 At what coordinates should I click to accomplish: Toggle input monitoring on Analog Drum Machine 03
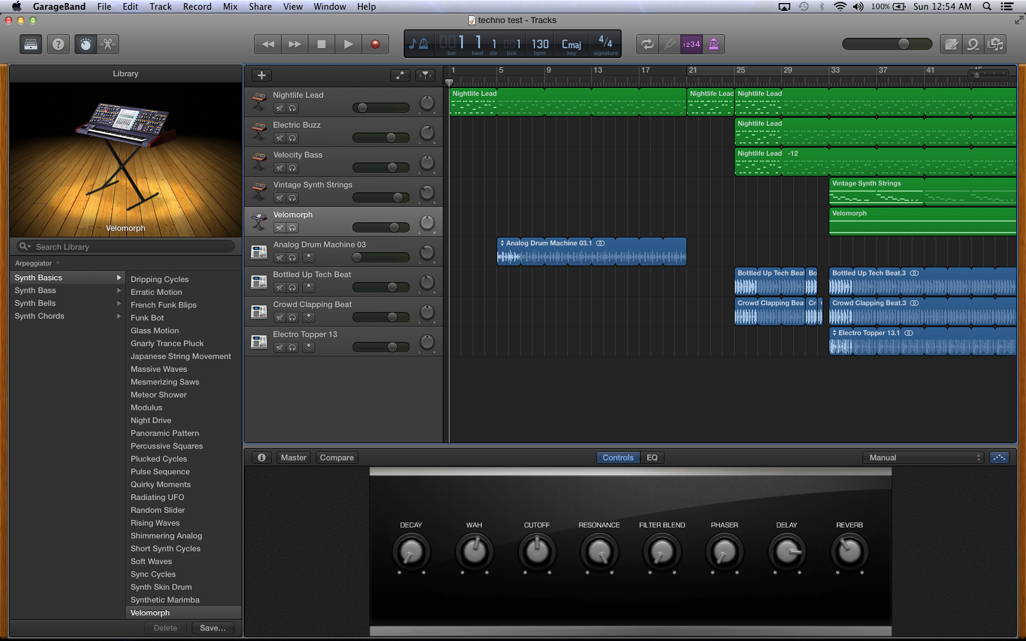309,258
